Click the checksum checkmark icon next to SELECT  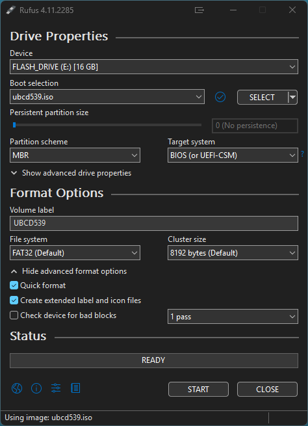pyautogui.click(x=220, y=97)
